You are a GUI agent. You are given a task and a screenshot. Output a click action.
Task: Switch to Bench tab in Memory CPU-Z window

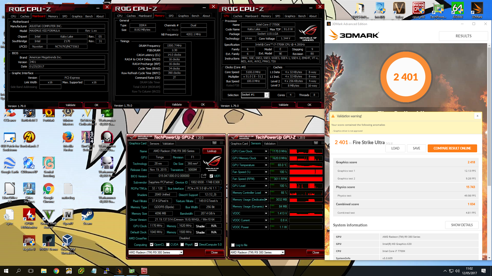coord(195,16)
